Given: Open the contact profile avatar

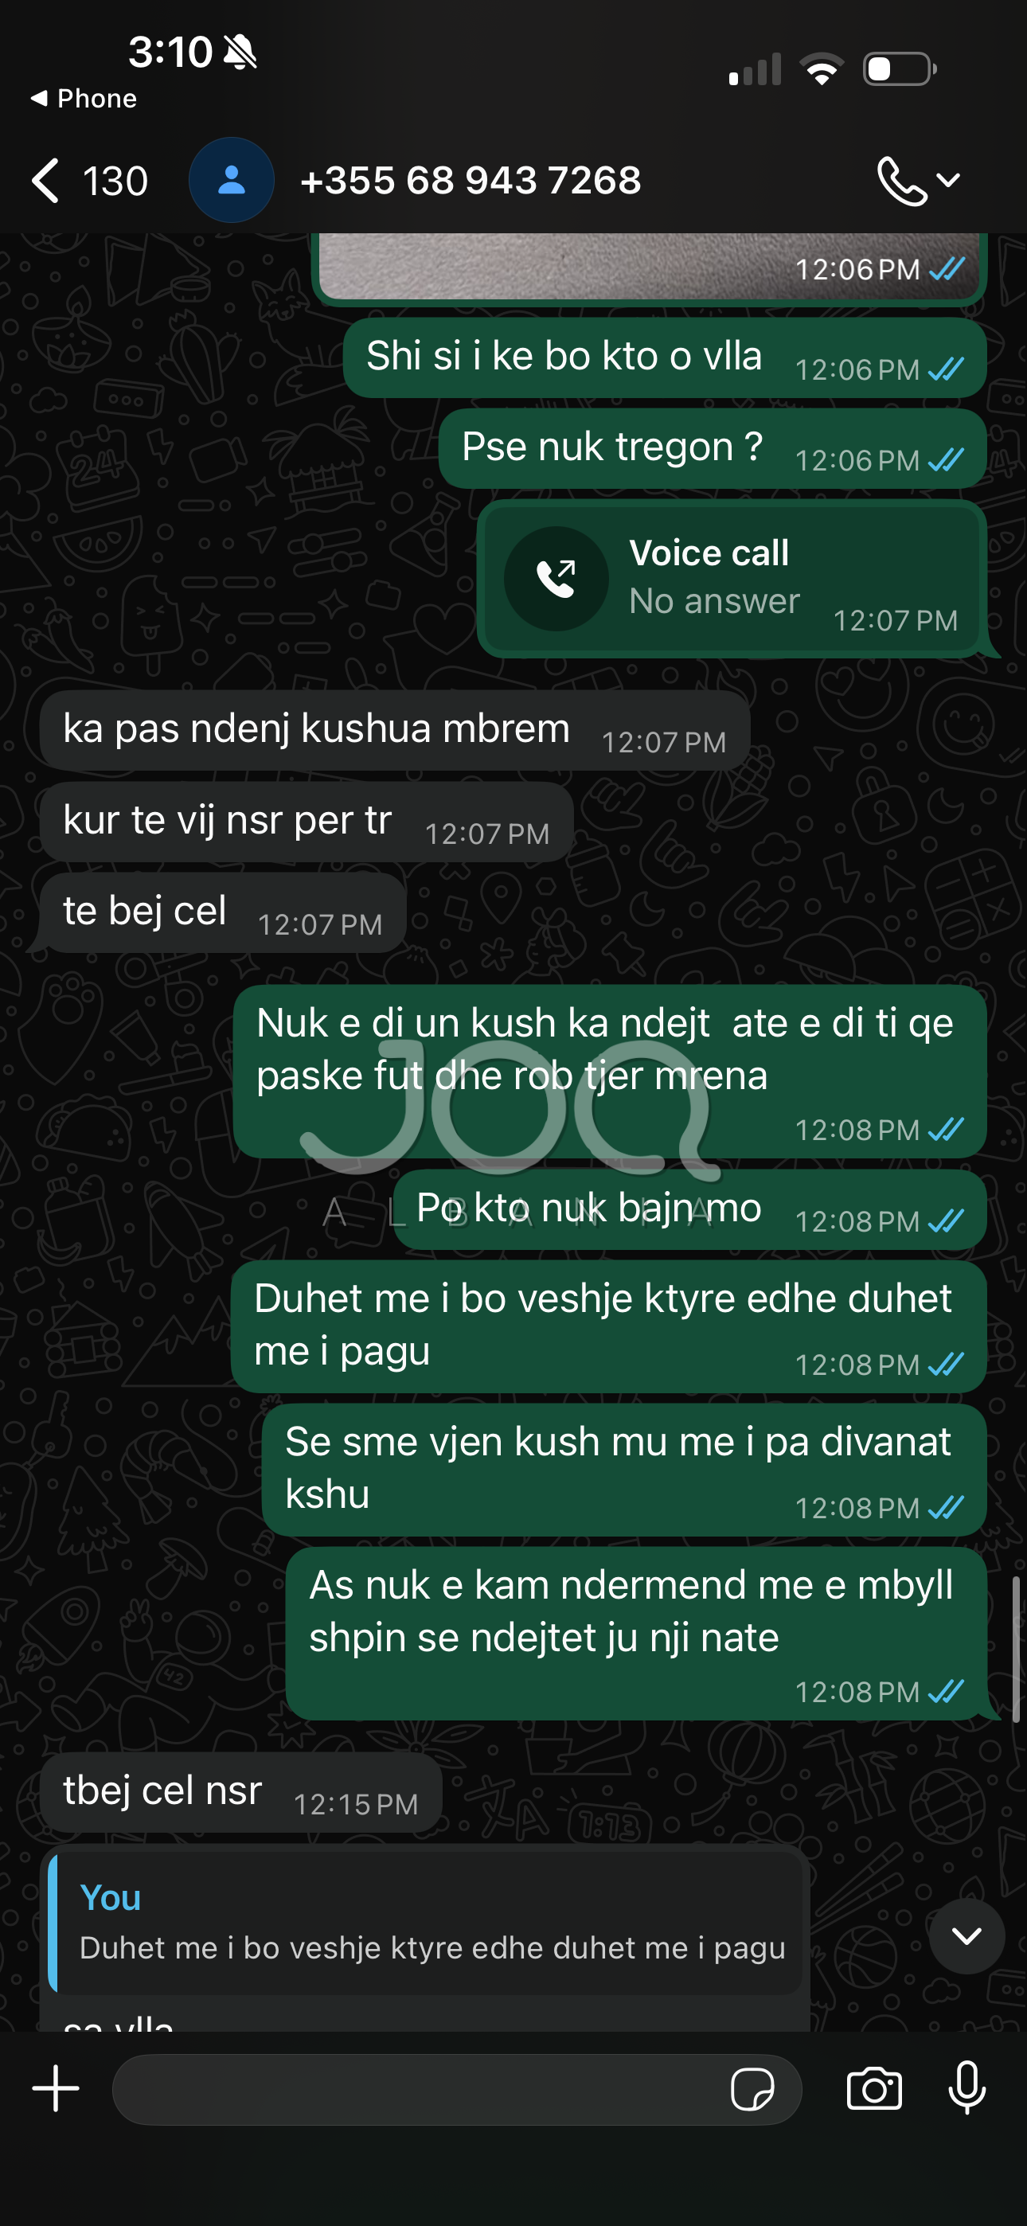Looking at the screenshot, I should pos(231,180).
